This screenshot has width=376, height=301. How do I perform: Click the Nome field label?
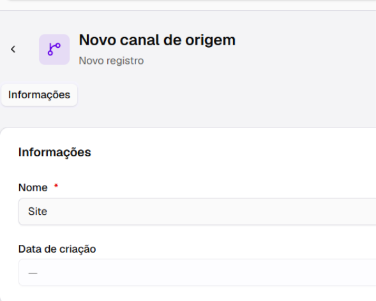pos(33,187)
